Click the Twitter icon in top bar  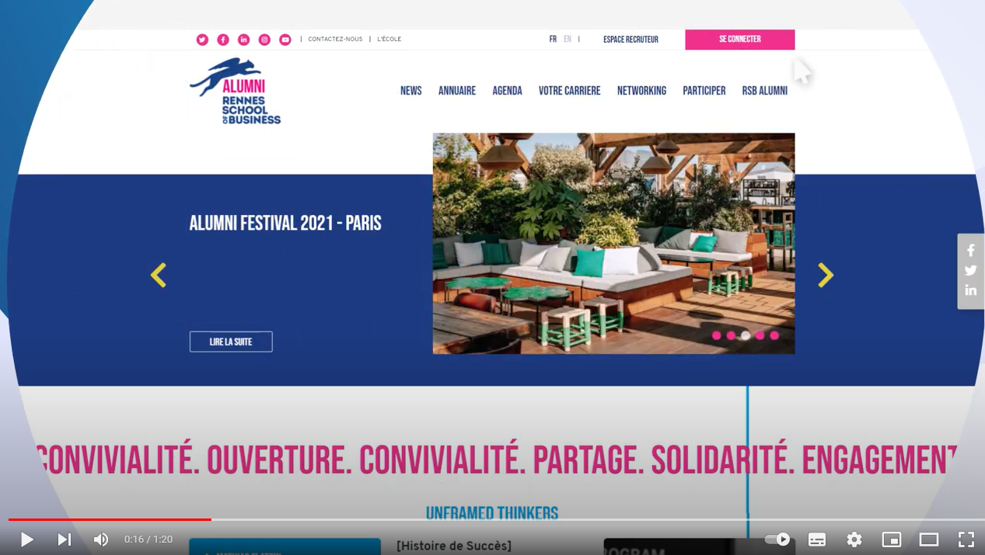[202, 40]
